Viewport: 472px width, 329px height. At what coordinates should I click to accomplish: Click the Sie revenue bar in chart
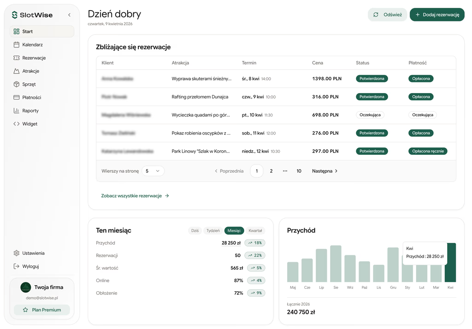[x=336, y=264]
